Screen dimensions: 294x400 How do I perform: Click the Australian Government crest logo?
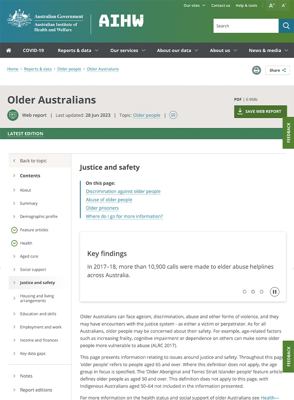click(20, 18)
